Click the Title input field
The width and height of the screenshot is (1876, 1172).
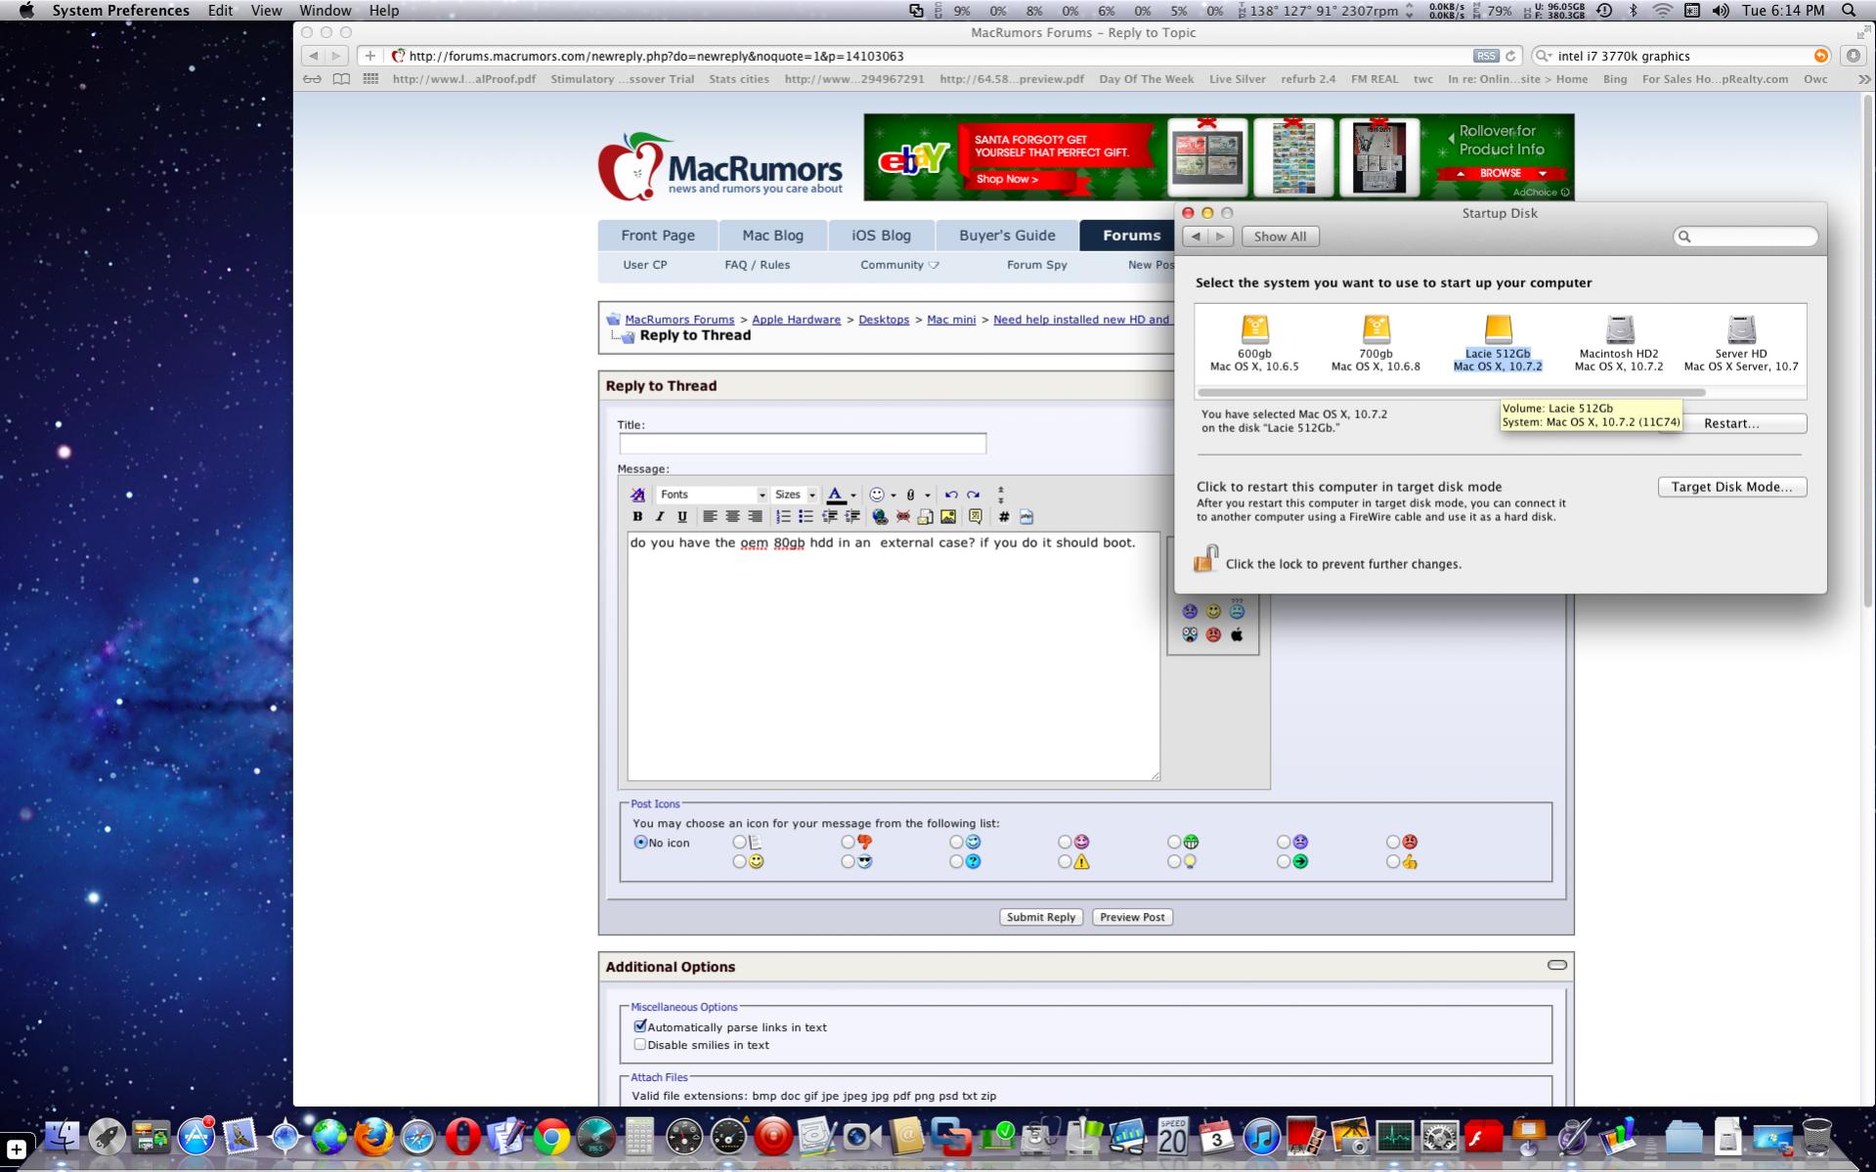803,444
